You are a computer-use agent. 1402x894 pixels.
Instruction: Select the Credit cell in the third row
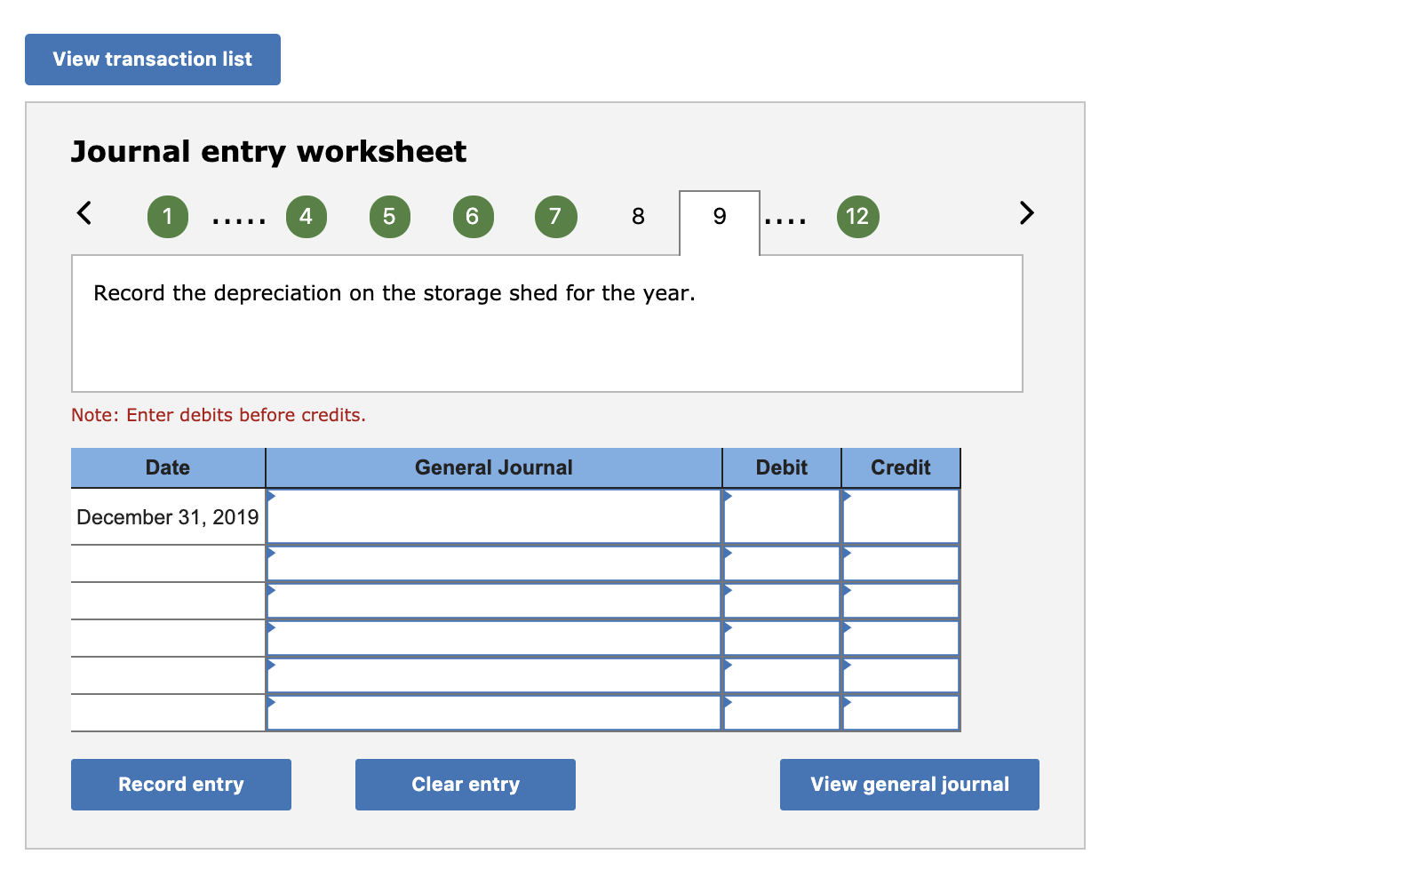click(x=901, y=601)
